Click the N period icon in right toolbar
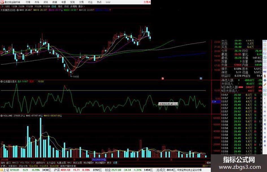Viewport: 267px width, 172px height. point(265,133)
